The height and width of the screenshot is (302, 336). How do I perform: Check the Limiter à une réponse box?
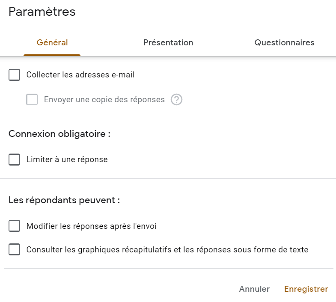(x=15, y=160)
